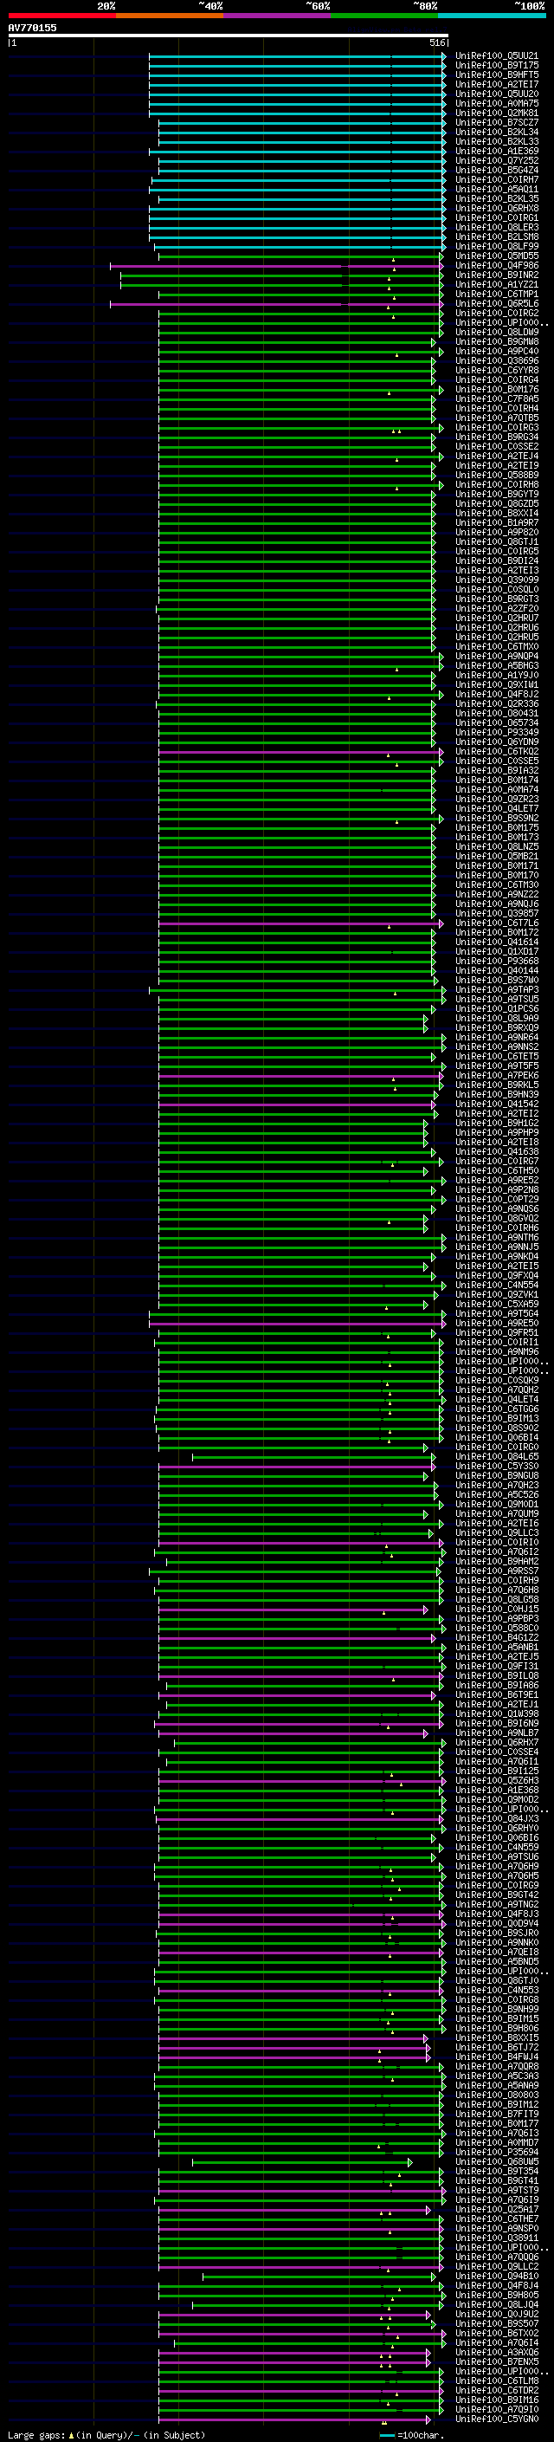554x2442 pixels.
Task: Select the UniRef100_B0M176 label
Action: [x=497, y=389]
